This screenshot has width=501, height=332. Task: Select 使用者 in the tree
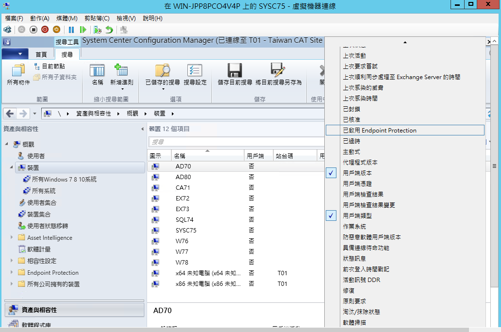36,156
